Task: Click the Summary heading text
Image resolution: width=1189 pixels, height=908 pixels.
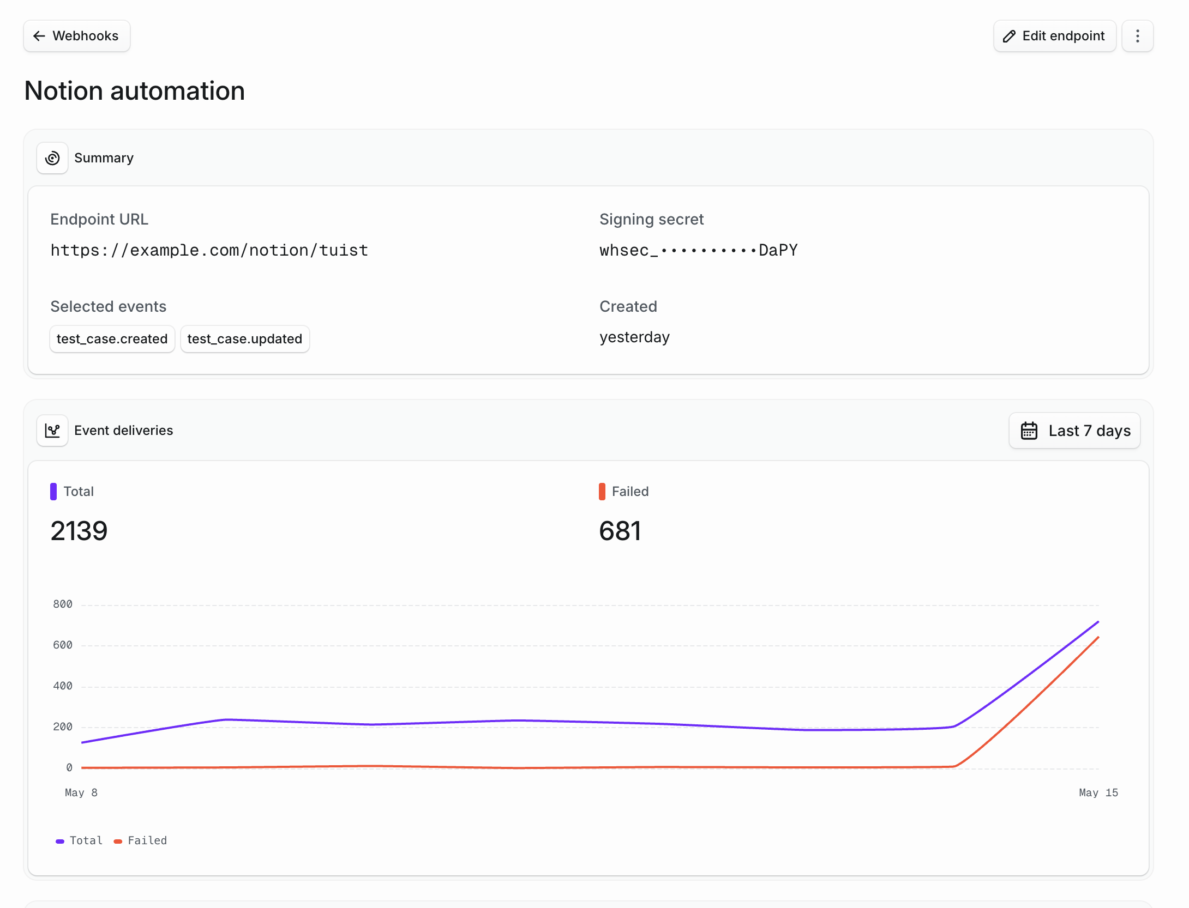Action: 104,158
